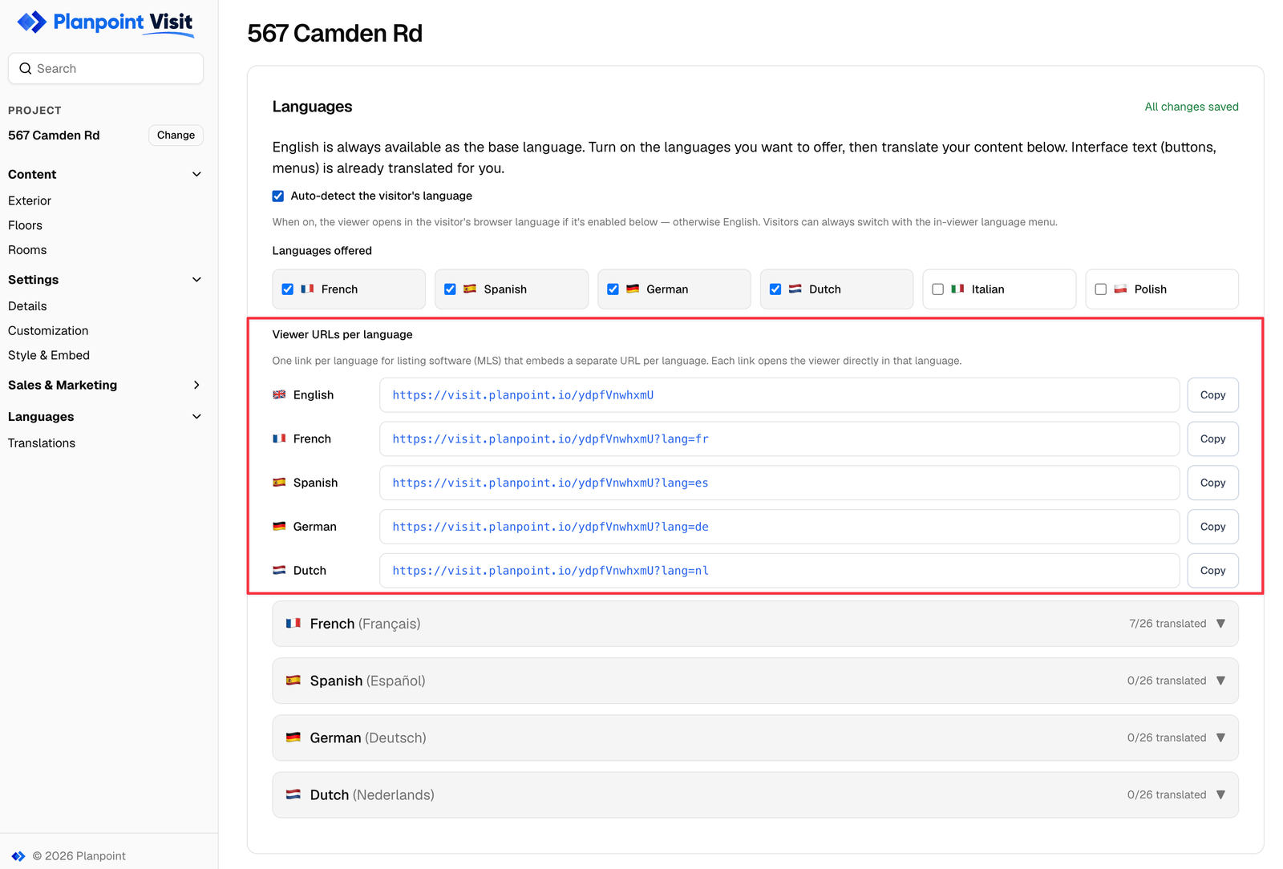Expand French translations with the arrow

coord(1220,624)
